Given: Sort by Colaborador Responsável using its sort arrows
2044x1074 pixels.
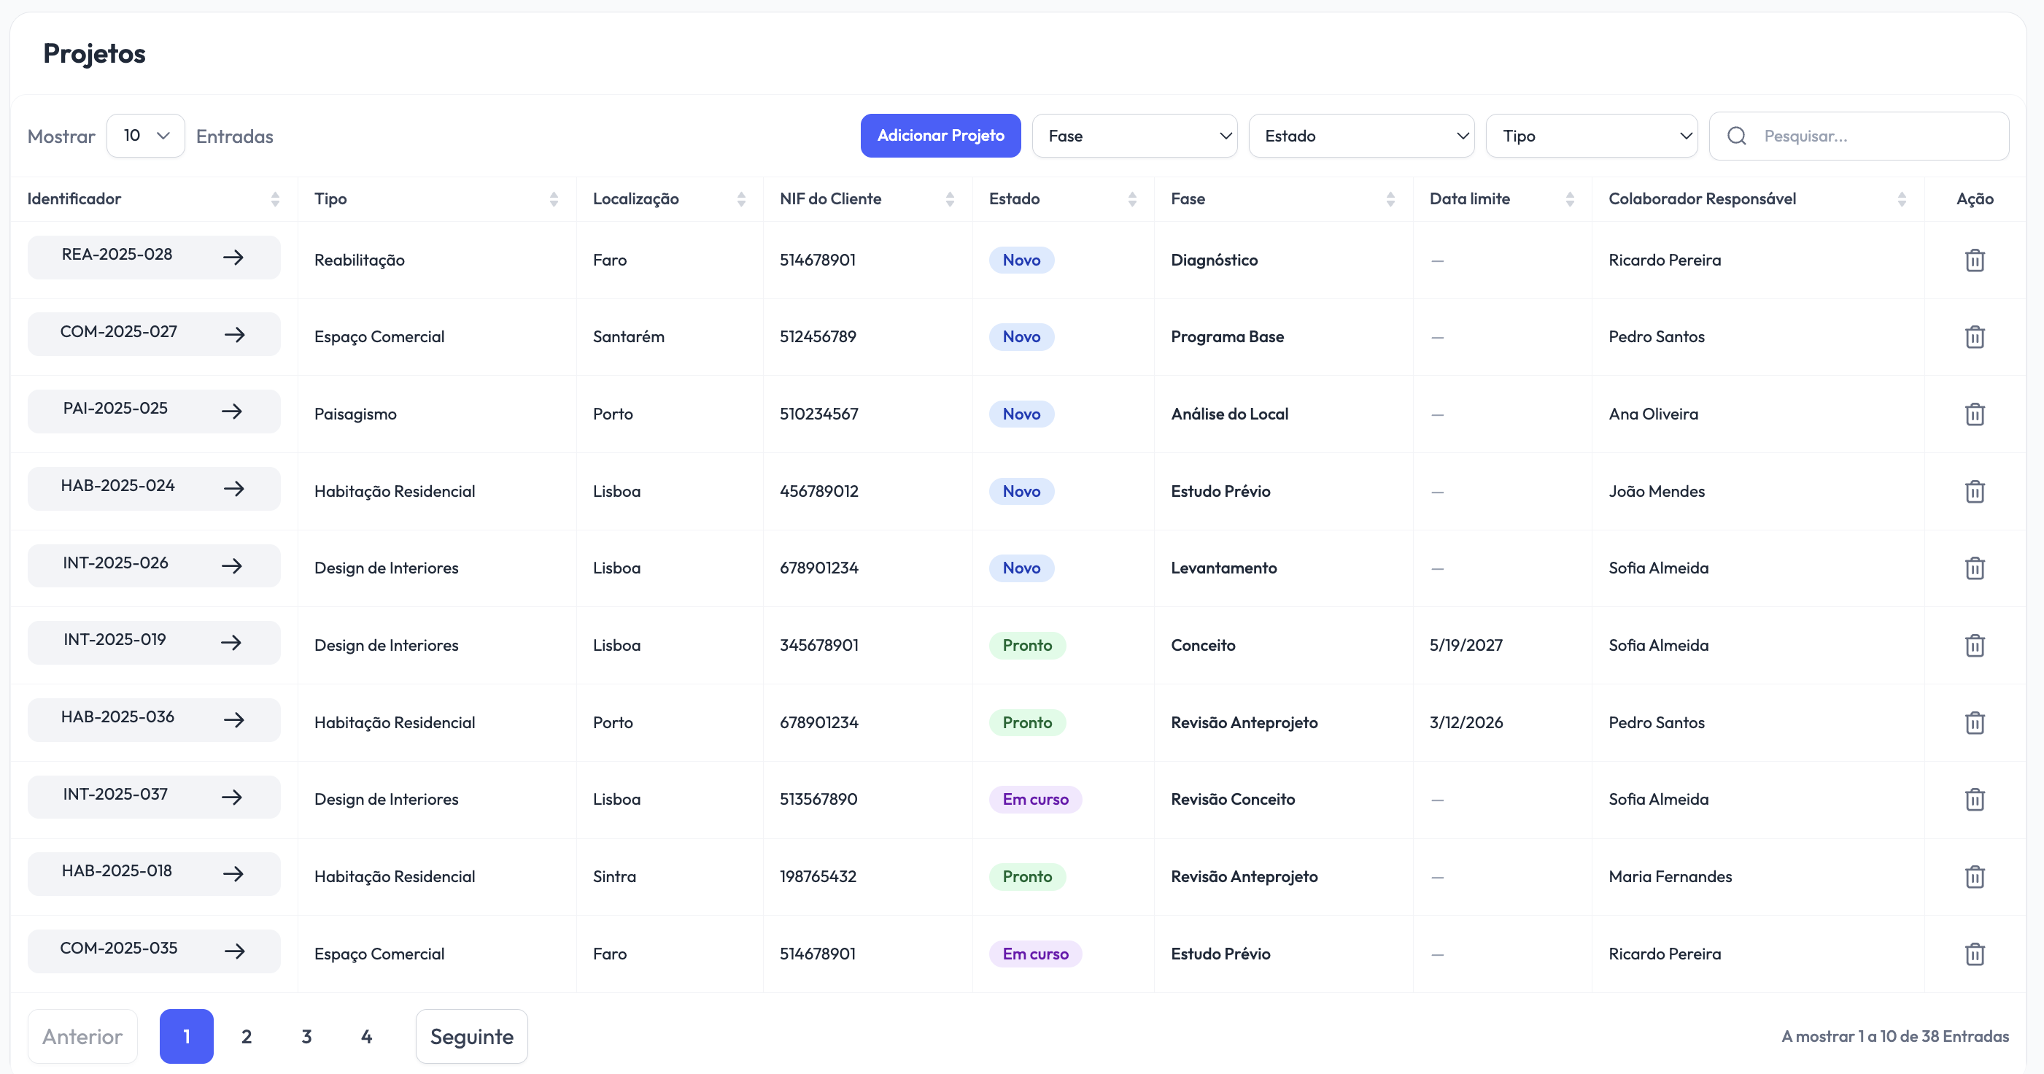Looking at the screenshot, I should point(1902,198).
